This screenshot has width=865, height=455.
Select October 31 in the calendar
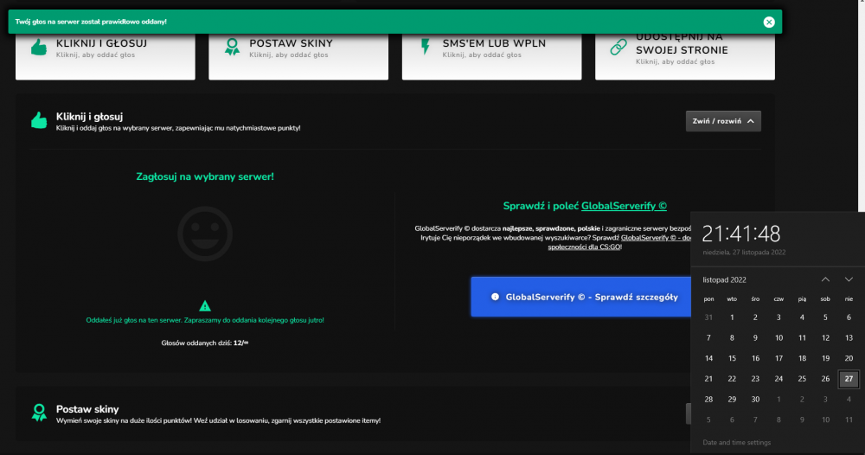708,317
